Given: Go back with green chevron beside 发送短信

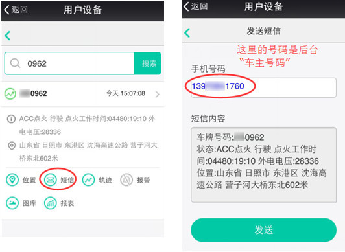Looking at the screenshot, I should tap(187, 33).
